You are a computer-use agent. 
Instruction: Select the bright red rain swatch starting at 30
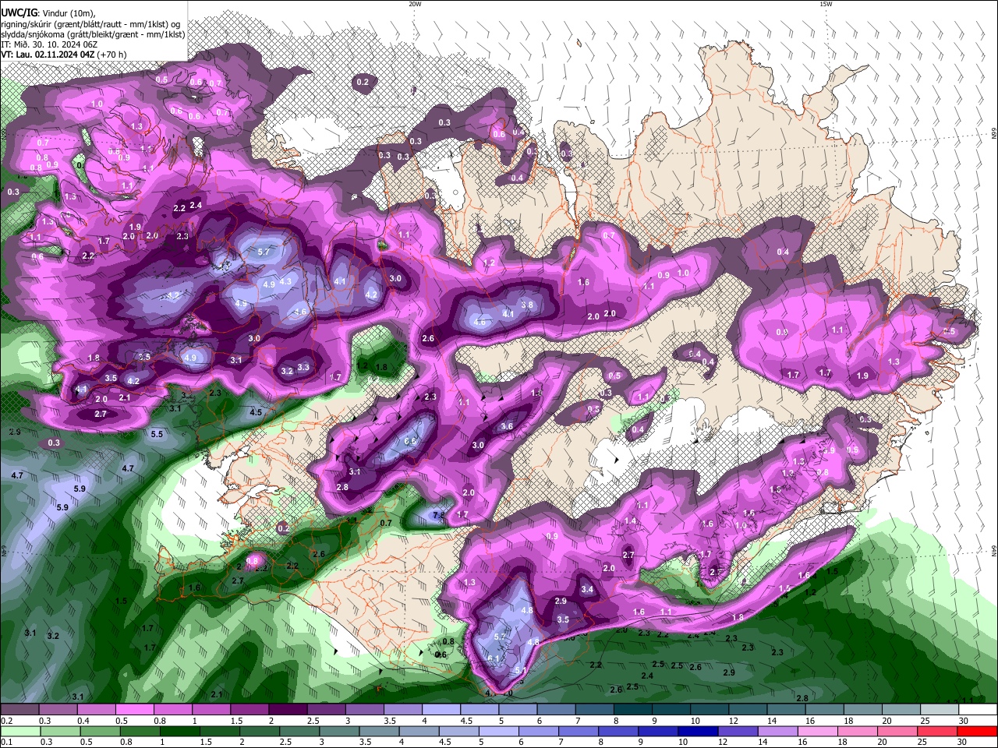977,731
